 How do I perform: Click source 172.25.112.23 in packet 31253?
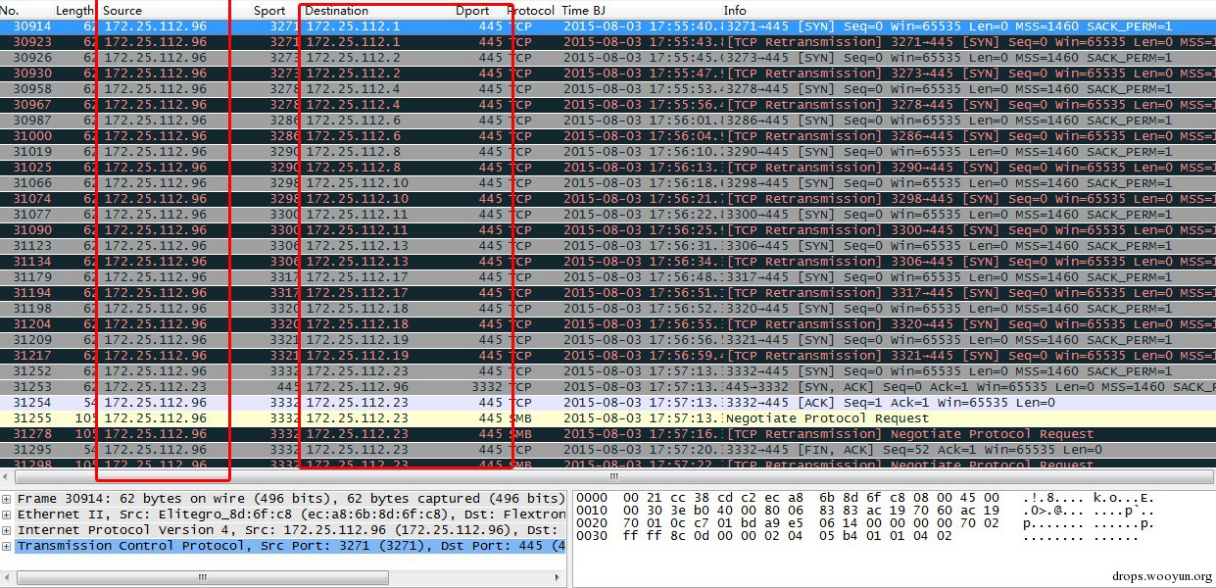155,387
